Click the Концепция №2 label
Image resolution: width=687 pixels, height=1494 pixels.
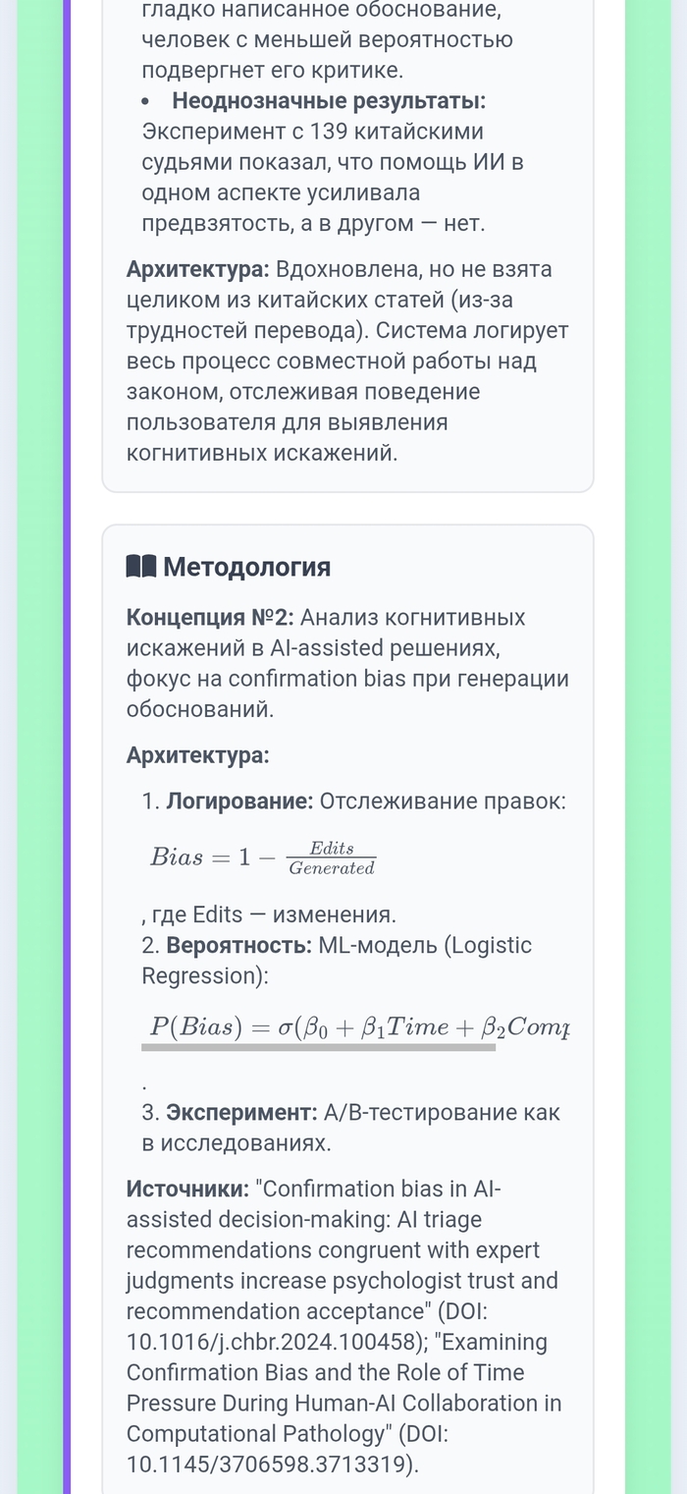210,618
